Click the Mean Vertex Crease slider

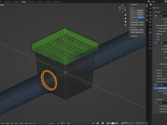(x=137, y=25)
